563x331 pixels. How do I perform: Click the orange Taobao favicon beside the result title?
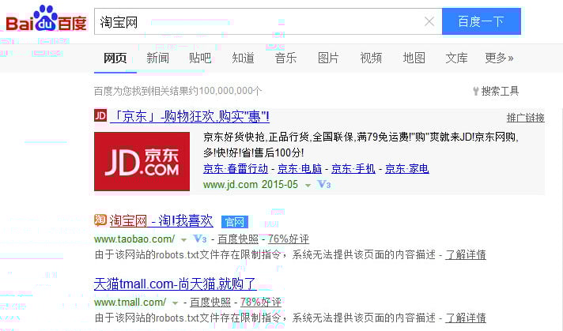[x=100, y=220]
